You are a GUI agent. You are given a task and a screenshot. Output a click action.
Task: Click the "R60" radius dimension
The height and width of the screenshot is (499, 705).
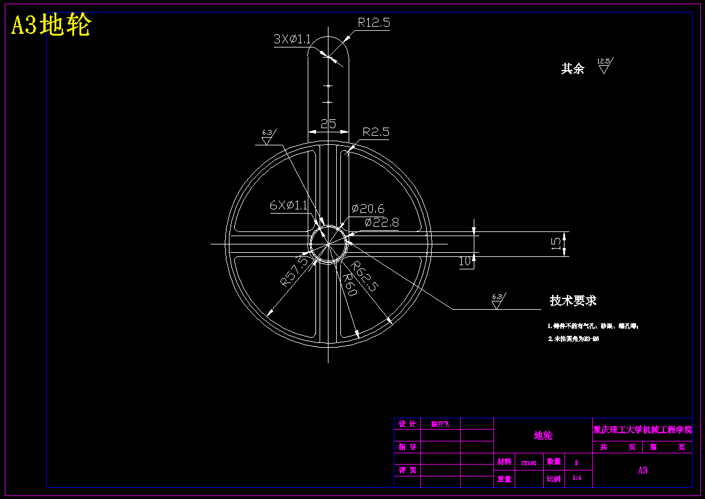tap(349, 284)
